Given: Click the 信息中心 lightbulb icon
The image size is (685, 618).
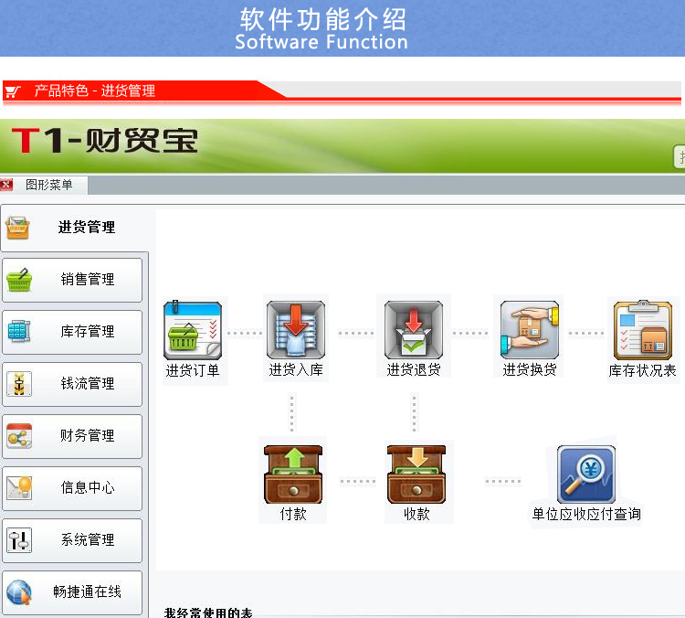Looking at the screenshot, I should (x=20, y=487).
